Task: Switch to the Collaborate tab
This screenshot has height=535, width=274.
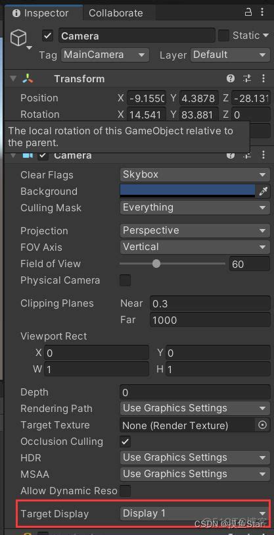Action: 116,13
